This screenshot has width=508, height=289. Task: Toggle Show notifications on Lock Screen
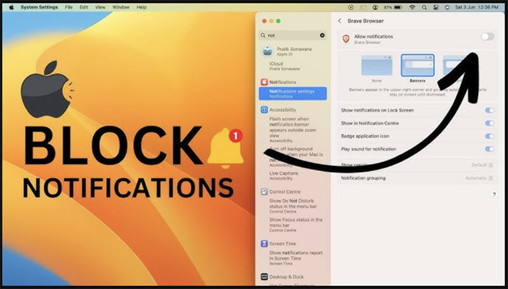[x=490, y=110]
